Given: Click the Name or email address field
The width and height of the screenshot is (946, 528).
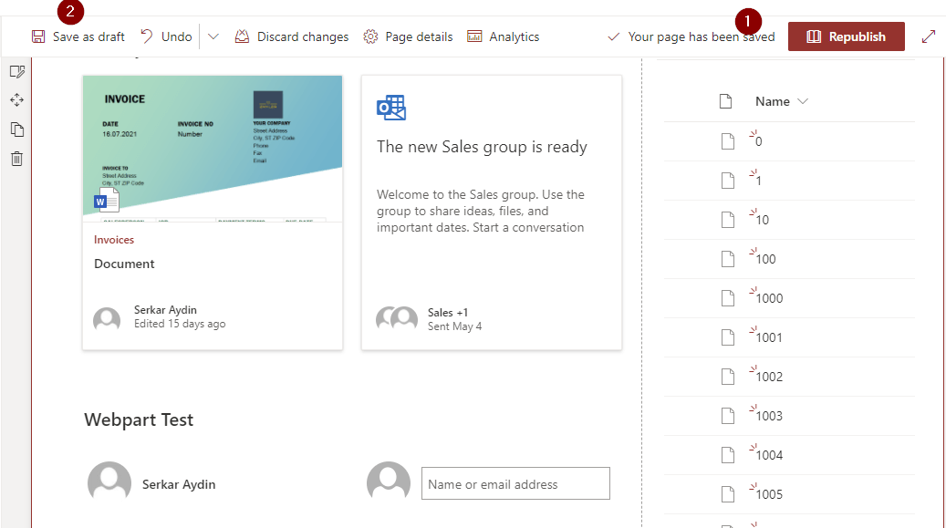Looking at the screenshot, I should tap(515, 484).
